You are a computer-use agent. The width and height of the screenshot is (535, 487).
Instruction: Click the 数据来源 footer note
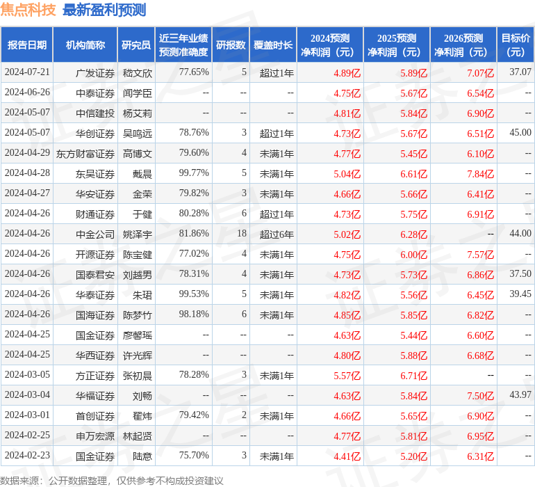coord(112,481)
